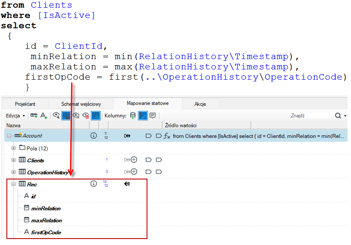This screenshot has width=351, height=245.
Task: Expand the Pola (12) folder
Action: (x=13, y=148)
